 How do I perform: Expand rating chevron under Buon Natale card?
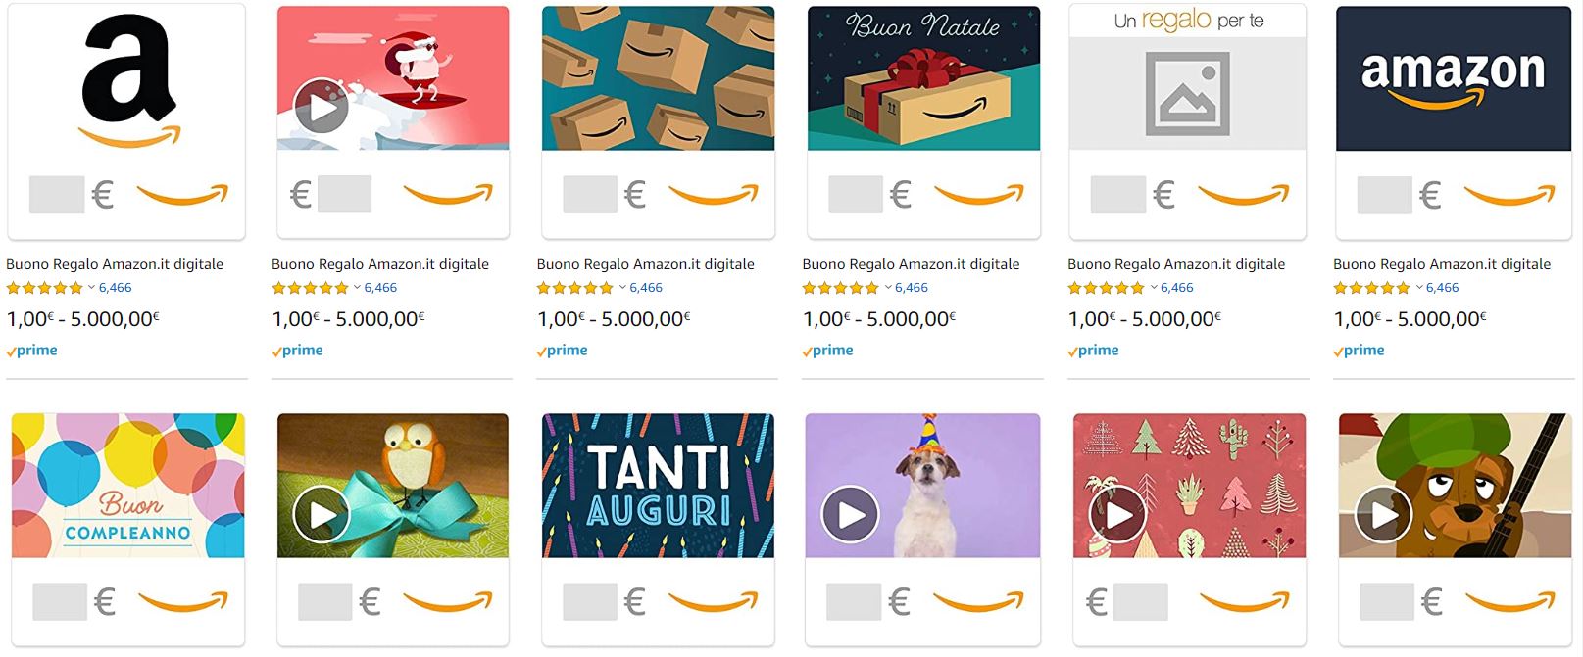click(x=888, y=288)
